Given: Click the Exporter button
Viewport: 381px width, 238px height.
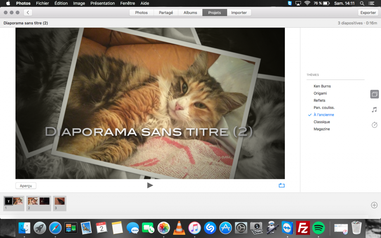Looking at the screenshot, I should pos(368,13).
